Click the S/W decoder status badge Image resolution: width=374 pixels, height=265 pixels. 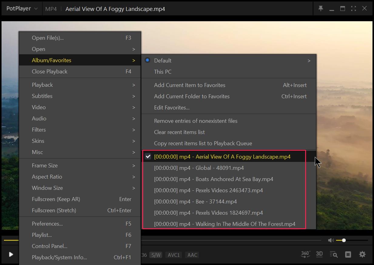pyautogui.click(x=156, y=255)
